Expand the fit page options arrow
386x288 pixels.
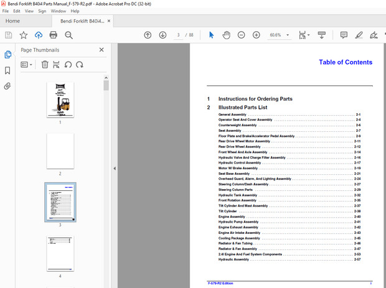click(308, 35)
